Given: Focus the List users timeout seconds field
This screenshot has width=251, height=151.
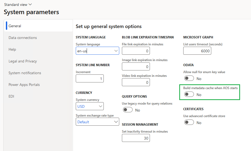Looking at the screenshot, I should (197, 51).
